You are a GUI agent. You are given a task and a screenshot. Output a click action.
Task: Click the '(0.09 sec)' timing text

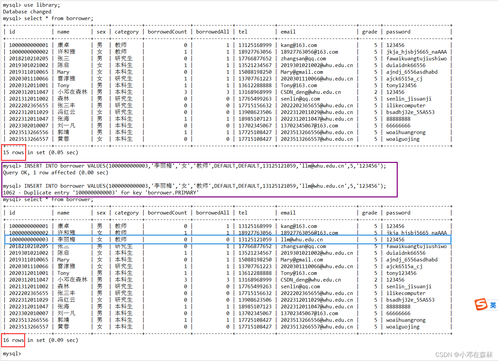coord(63,340)
